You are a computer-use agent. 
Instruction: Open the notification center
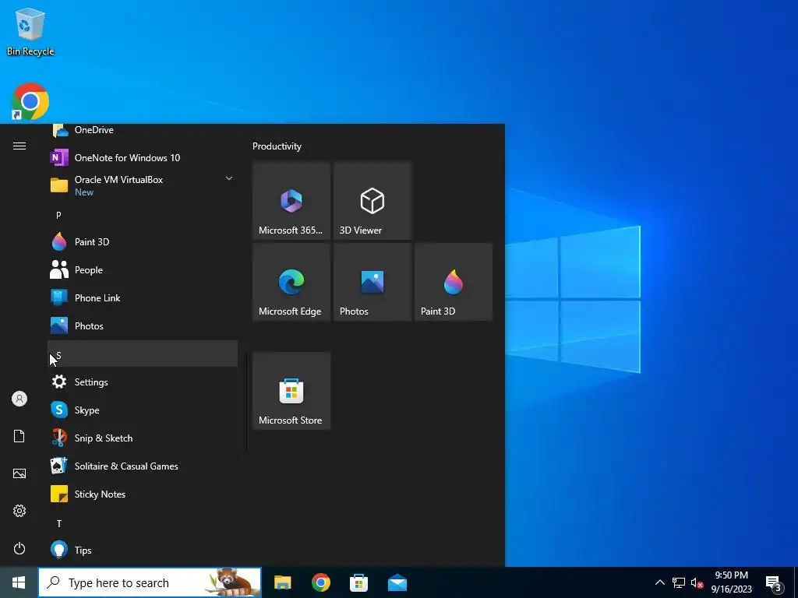pos(773,582)
